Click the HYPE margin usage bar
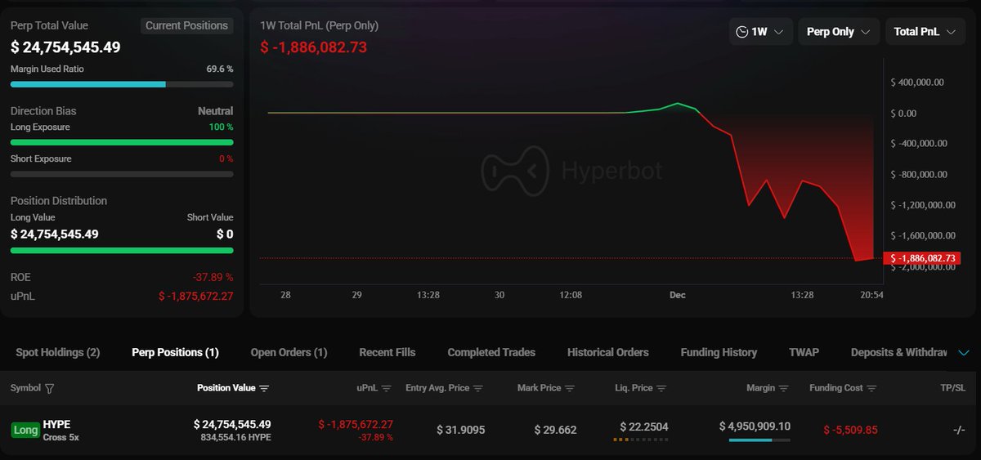981x460 pixels. 759,440
